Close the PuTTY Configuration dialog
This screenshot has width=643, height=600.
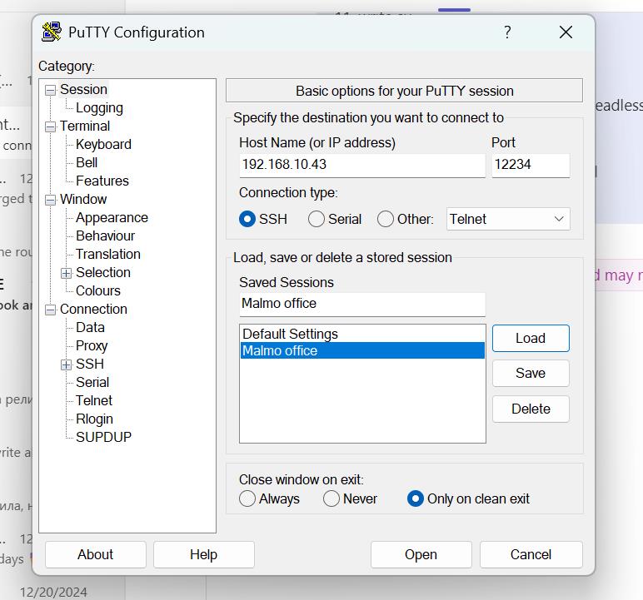pyautogui.click(x=566, y=32)
